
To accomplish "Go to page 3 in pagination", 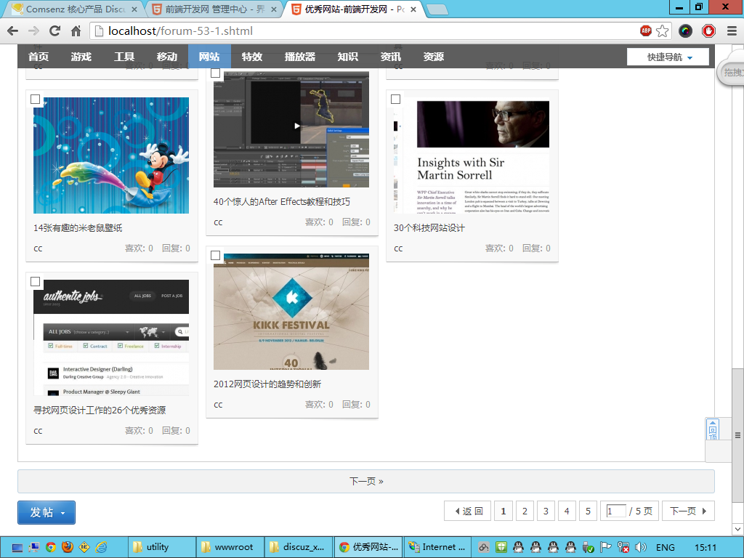I will pyautogui.click(x=546, y=511).
